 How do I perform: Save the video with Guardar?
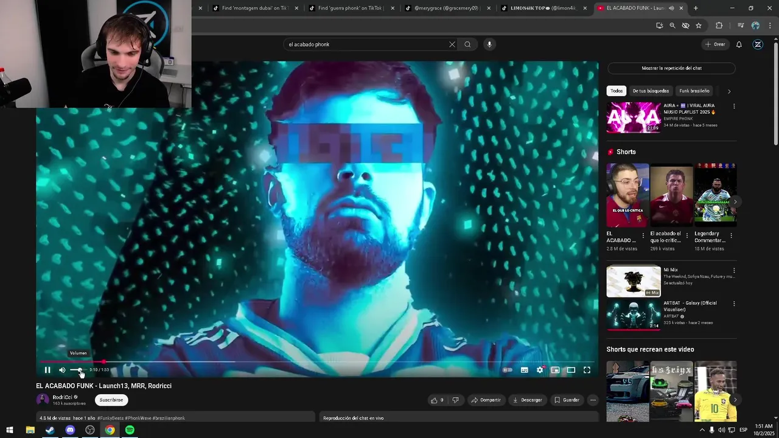pos(567,400)
